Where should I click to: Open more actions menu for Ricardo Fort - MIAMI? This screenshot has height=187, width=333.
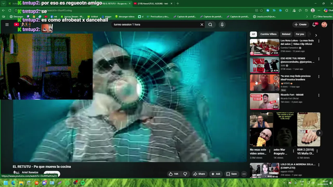[319, 95]
